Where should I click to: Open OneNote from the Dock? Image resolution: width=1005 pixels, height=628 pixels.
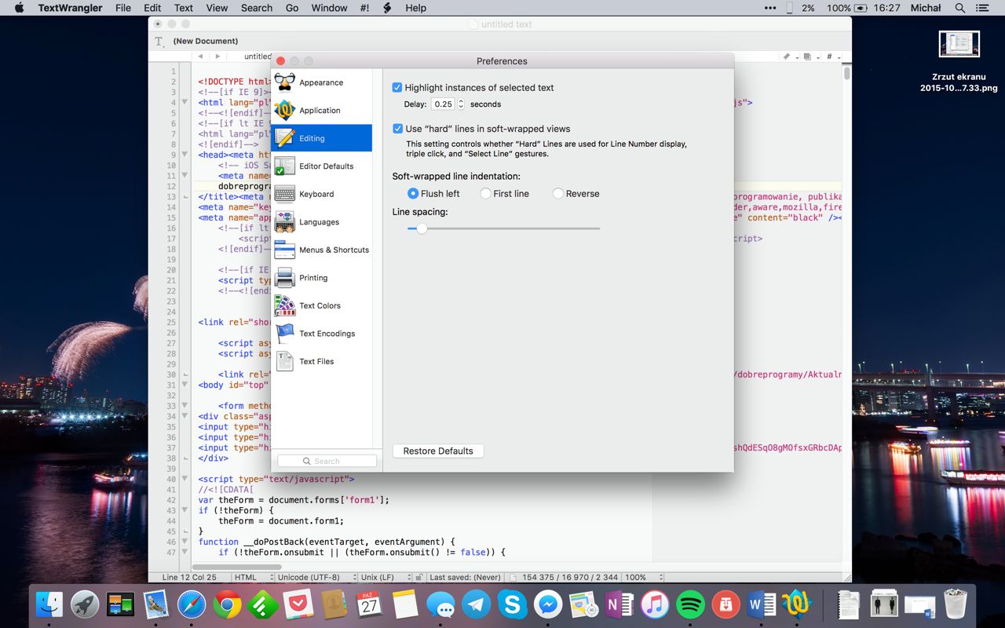coord(619,604)
